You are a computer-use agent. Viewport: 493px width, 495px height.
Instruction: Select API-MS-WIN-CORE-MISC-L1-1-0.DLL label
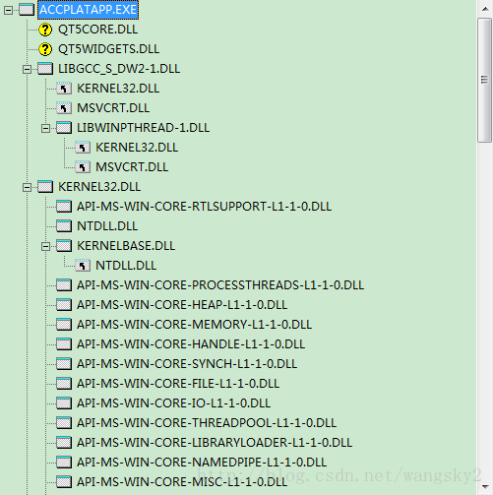(x=182, y=482)
